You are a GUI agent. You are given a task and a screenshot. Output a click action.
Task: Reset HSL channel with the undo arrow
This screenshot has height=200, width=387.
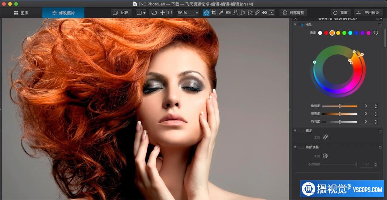coord(376,33)
